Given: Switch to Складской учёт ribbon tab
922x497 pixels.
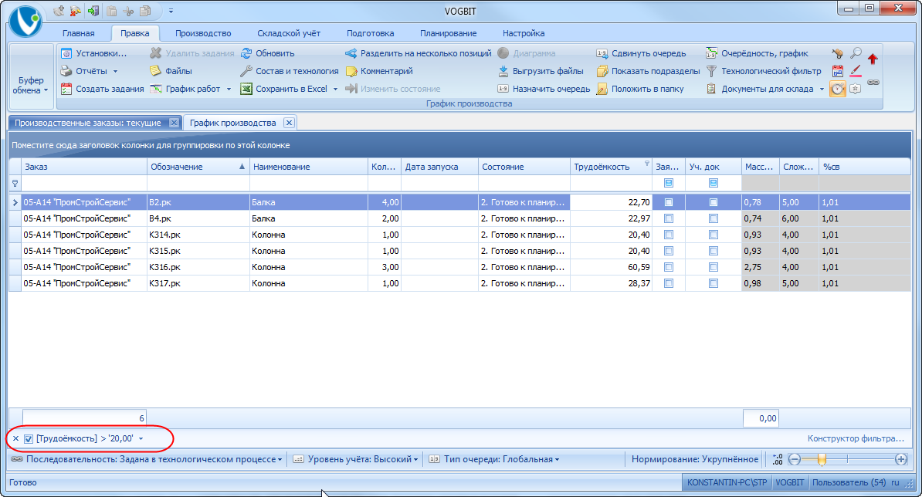Looking at the screenshot, I should (x=289, y=33).
